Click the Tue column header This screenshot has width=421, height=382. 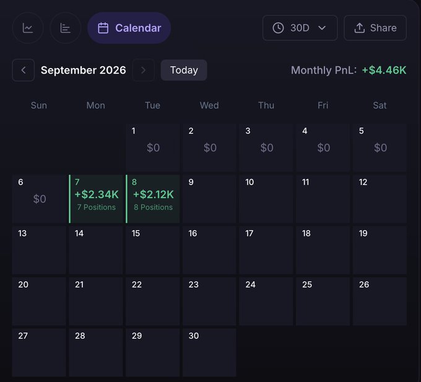click(x=152, y=105)
